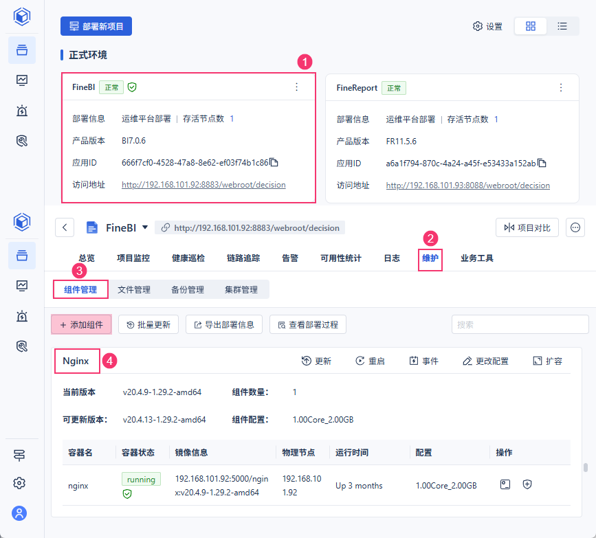Viewport: 596px width, 538px height.
Task: Click the URL chip beside FineBI title
Action: tap(250, 227)
